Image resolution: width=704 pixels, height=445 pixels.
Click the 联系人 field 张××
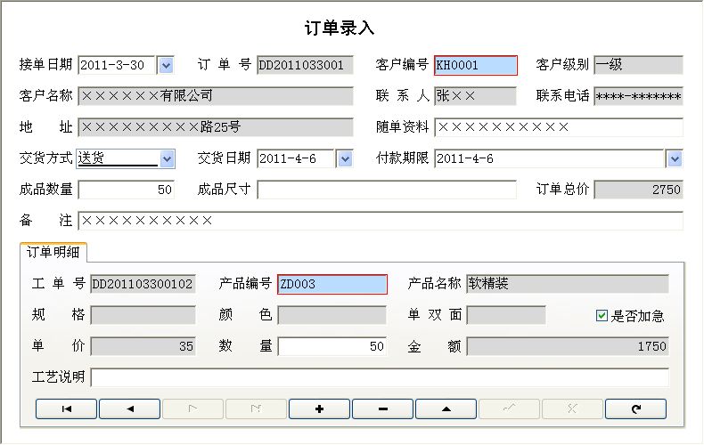476,96
